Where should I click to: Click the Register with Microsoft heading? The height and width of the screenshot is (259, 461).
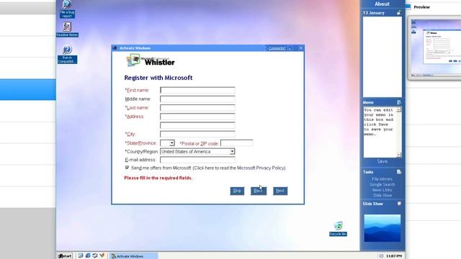[x=158, y=78]
